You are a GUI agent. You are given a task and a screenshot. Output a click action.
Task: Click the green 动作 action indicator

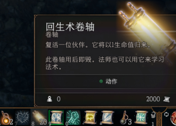tap(108, 81)
